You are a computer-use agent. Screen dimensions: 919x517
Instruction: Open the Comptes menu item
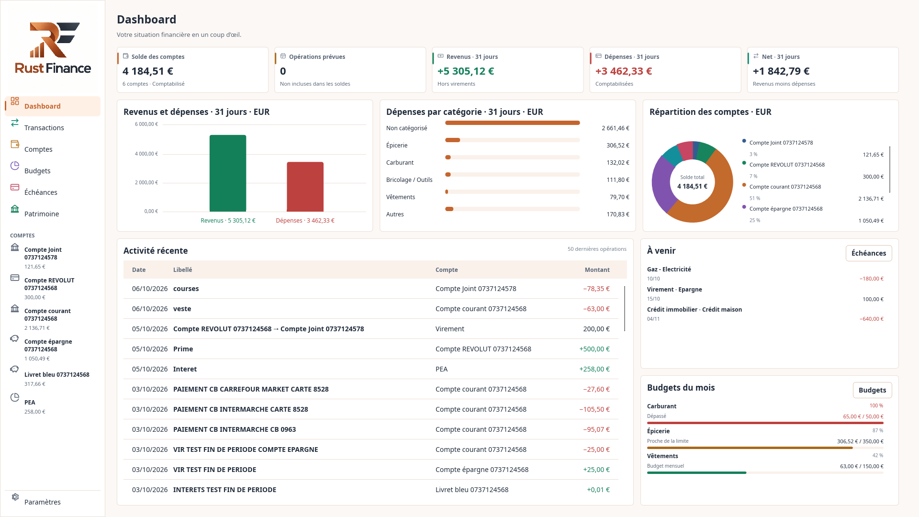(x=53, y=149)
